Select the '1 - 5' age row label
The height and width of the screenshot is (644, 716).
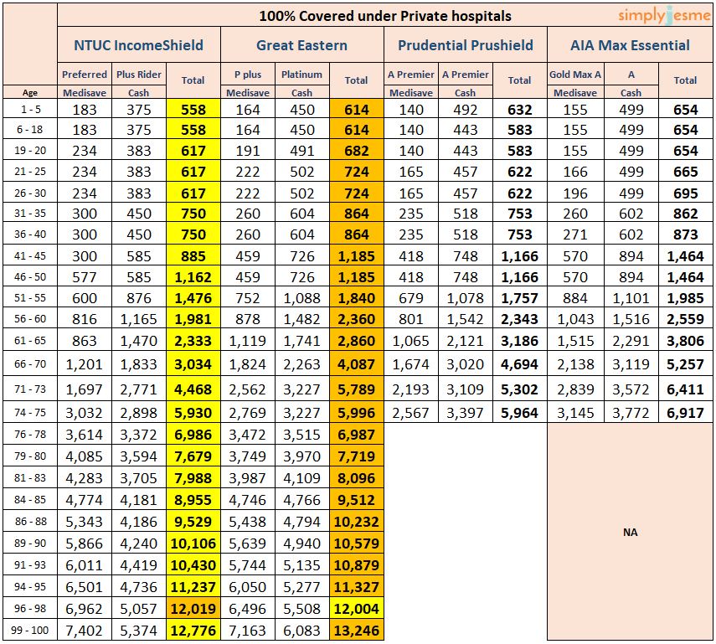pos(30,109)
